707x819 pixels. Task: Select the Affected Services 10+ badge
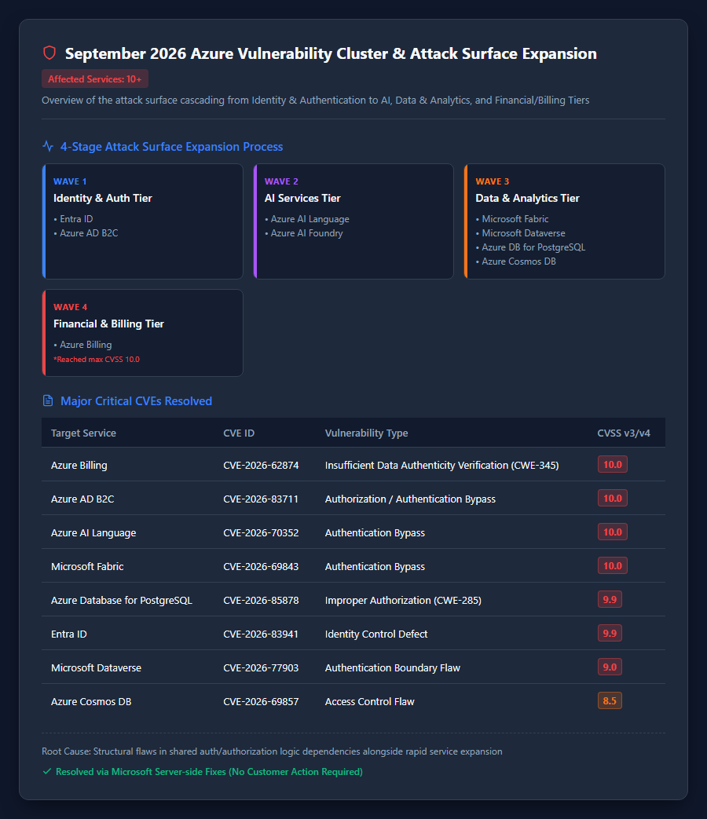click(x=94, y=79)
